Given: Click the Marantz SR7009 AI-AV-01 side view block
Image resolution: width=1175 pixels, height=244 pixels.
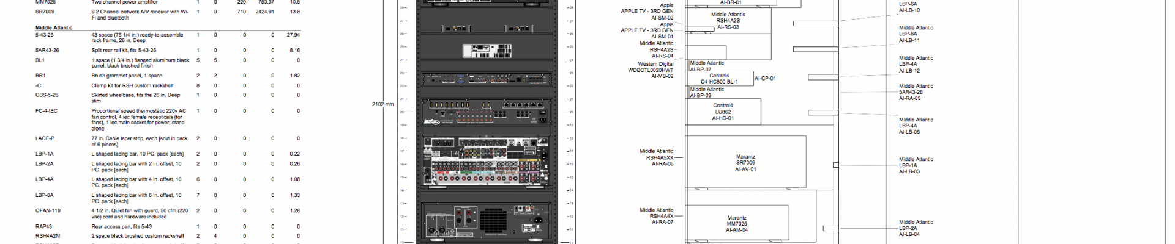Looking at the screenshot, I should pyautogui.click(x=745, y=163).
